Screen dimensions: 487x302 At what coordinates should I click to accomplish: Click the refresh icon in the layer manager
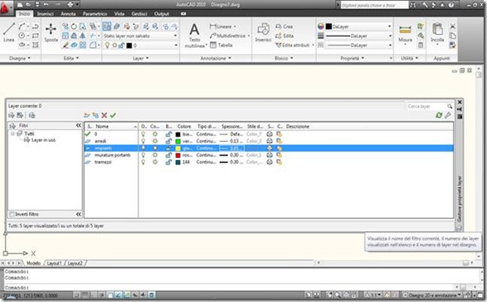pyautogui.click(x=439, y=115)
